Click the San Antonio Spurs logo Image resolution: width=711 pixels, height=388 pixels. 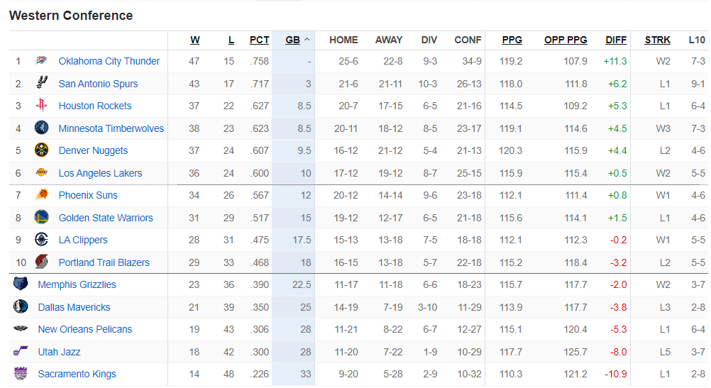tap(41, 83)
